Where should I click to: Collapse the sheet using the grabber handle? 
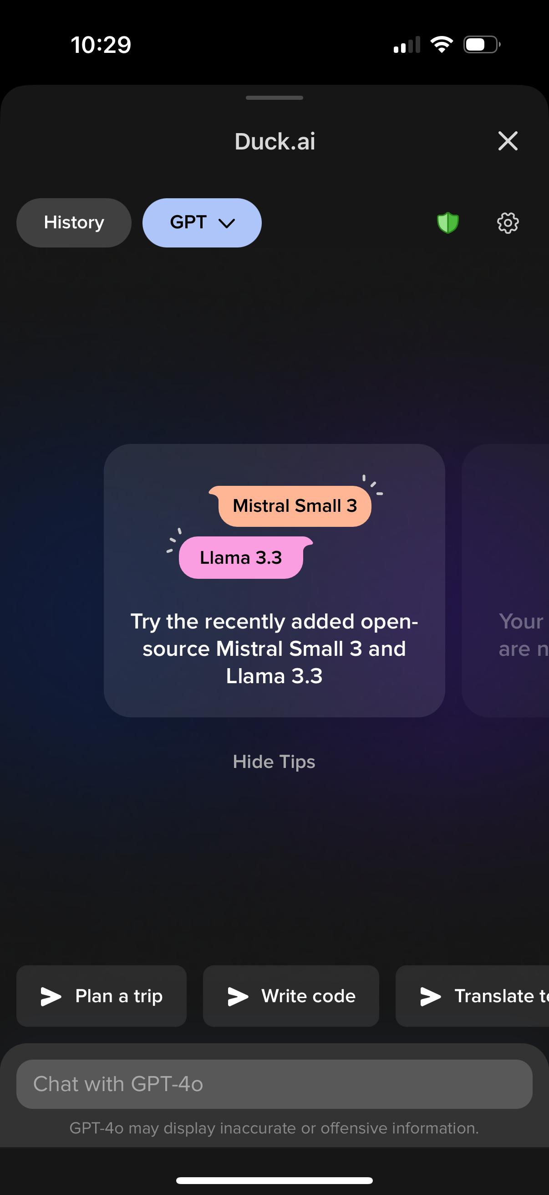274,98
